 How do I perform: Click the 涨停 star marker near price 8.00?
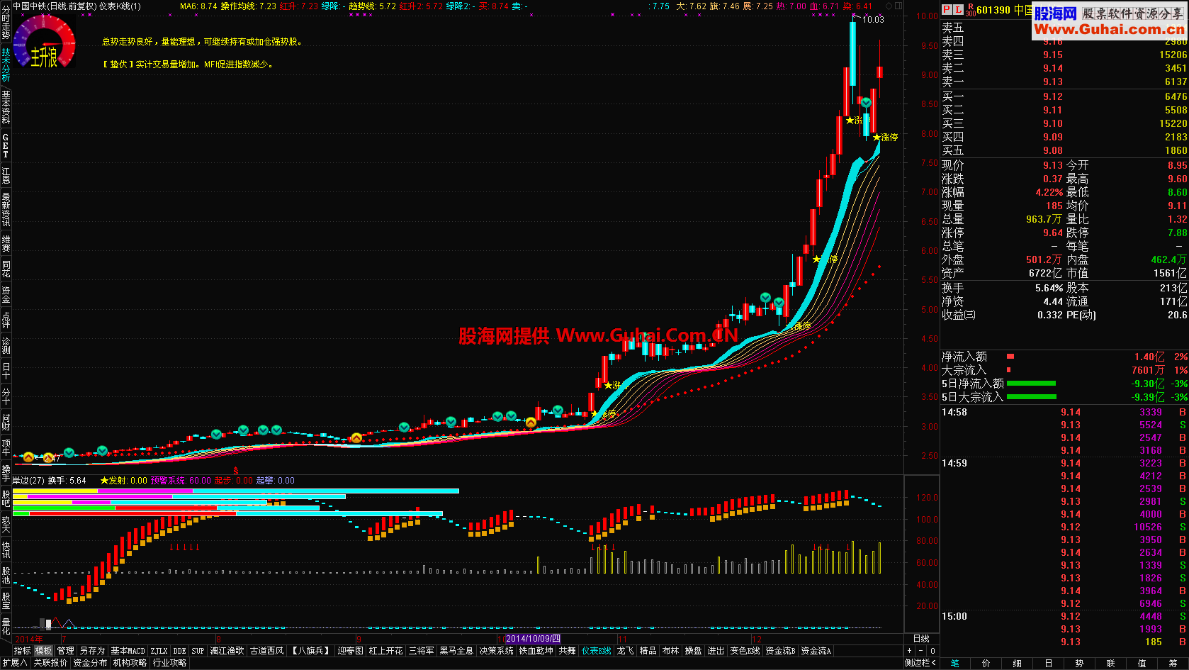click(886, 138)
